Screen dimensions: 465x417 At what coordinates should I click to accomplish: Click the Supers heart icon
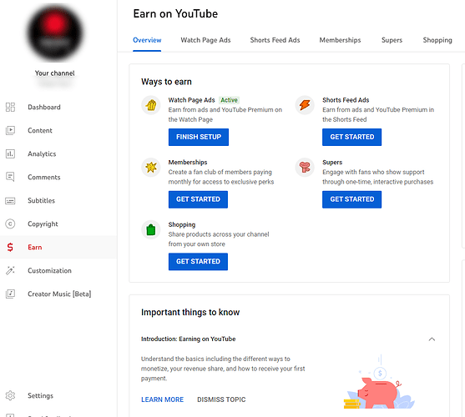305,168
